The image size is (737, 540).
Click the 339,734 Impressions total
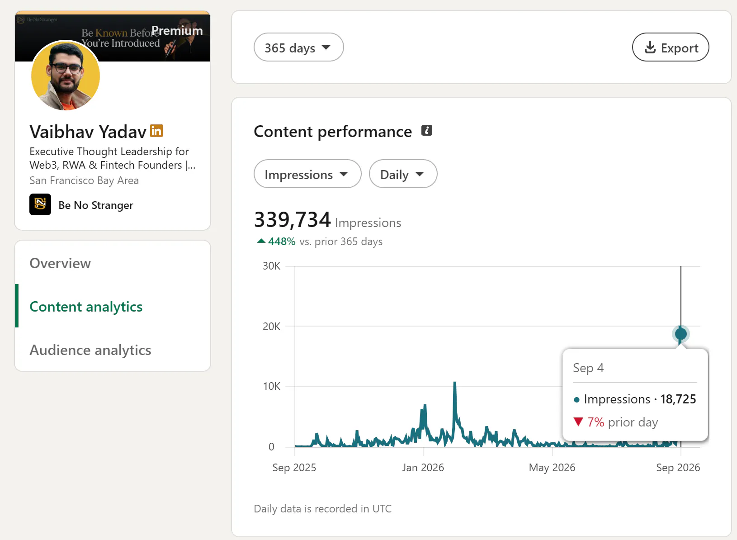click(327, 220)
